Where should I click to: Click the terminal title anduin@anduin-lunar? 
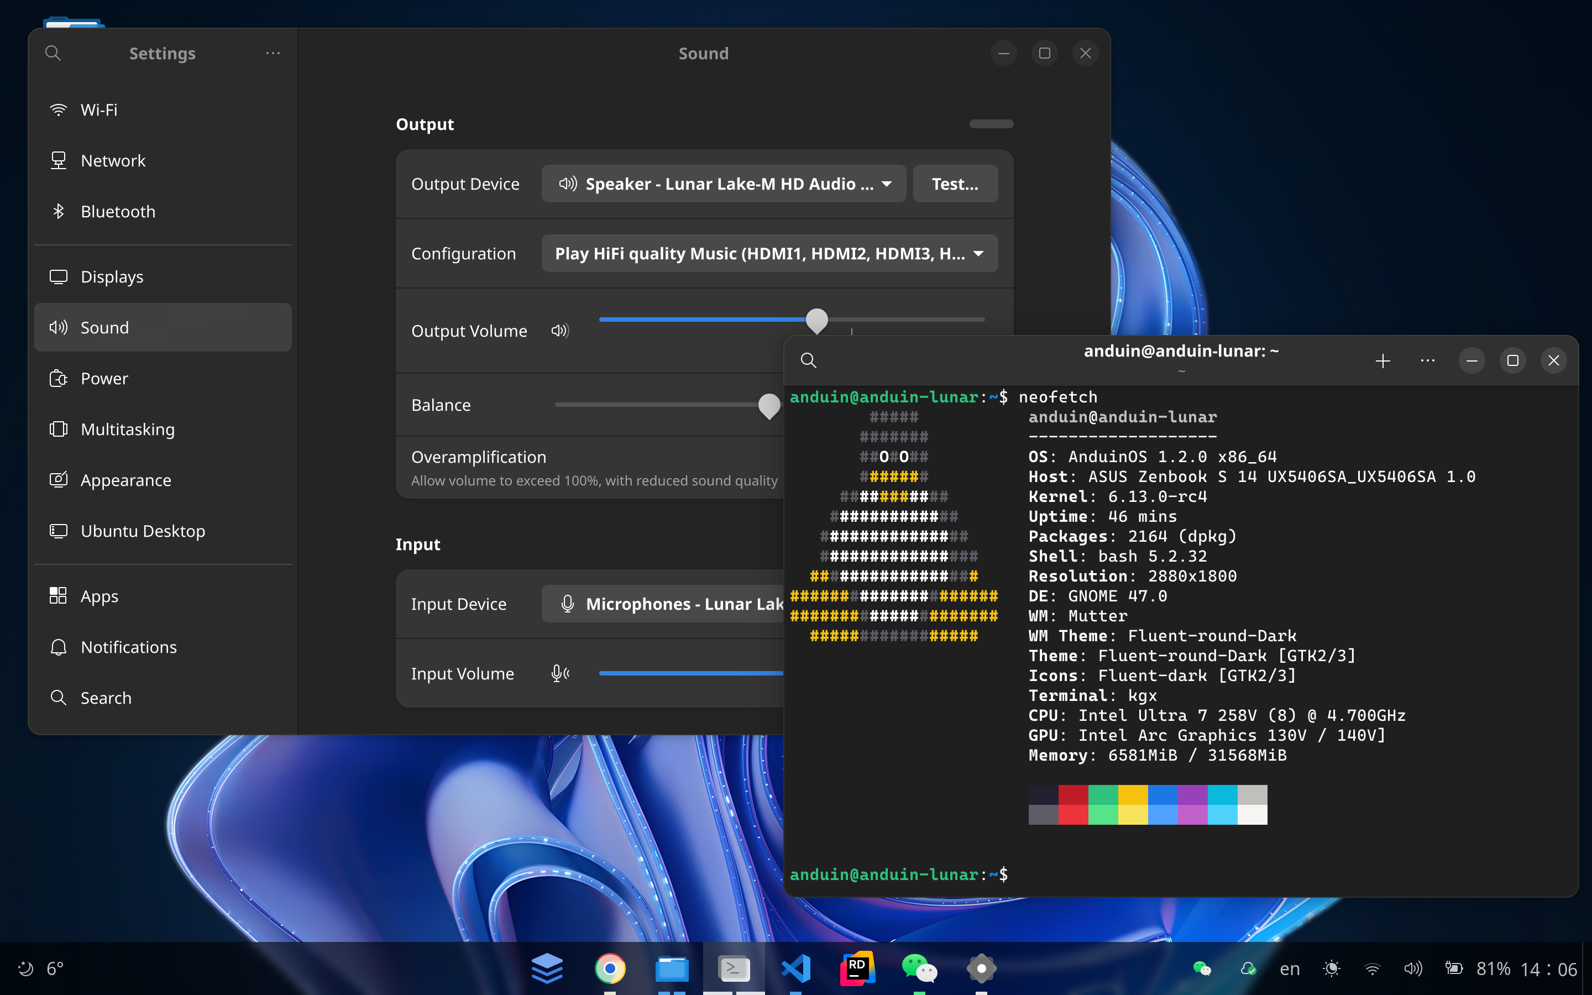[1181, 351]
